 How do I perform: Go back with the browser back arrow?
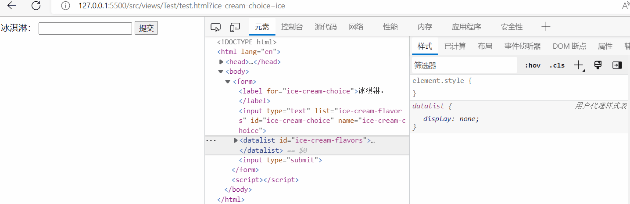point(12,6)
